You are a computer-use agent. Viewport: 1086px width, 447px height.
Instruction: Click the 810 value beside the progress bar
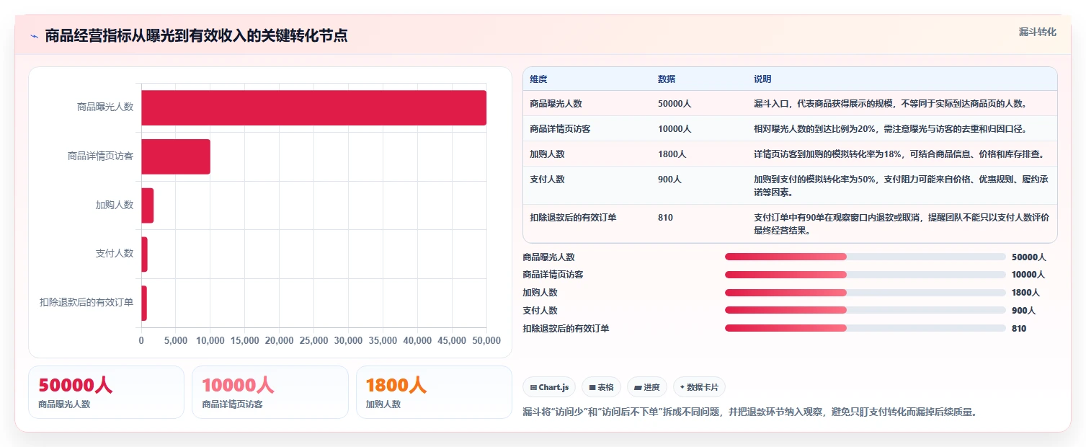pos(1019,328)
